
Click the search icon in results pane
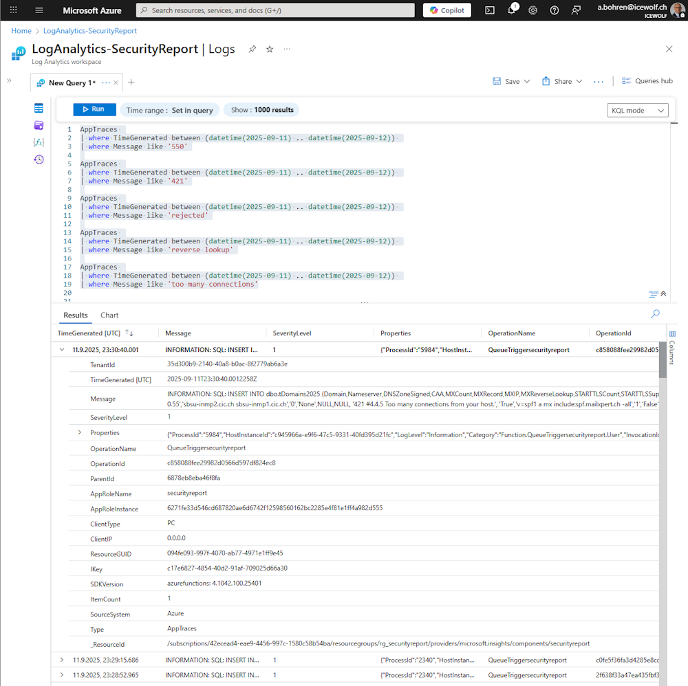tap(655, 314)
